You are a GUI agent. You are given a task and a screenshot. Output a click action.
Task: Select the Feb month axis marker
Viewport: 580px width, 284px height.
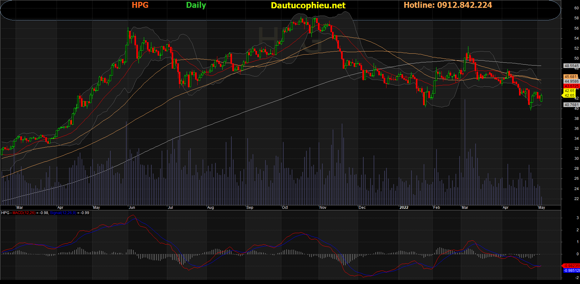[436, 208]
